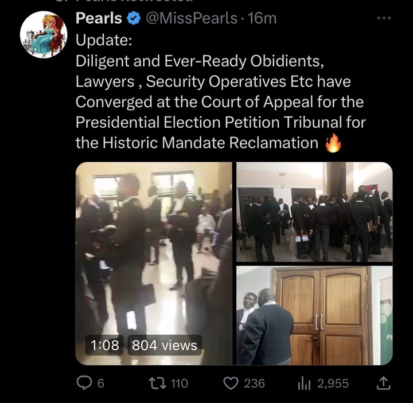Click the 2,955 view count

pyautogui.click(x=333, y=384)
